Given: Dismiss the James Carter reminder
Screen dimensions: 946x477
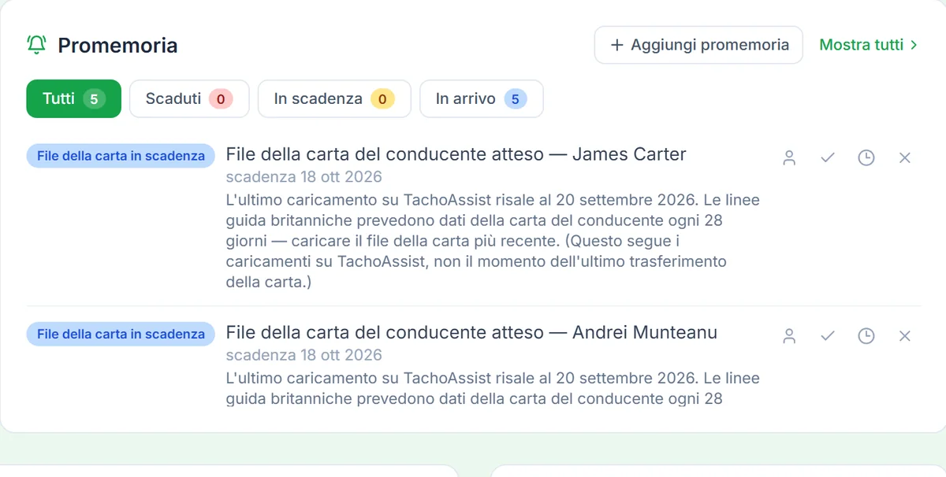Looking at the screenshot, I should coord(905,157).
